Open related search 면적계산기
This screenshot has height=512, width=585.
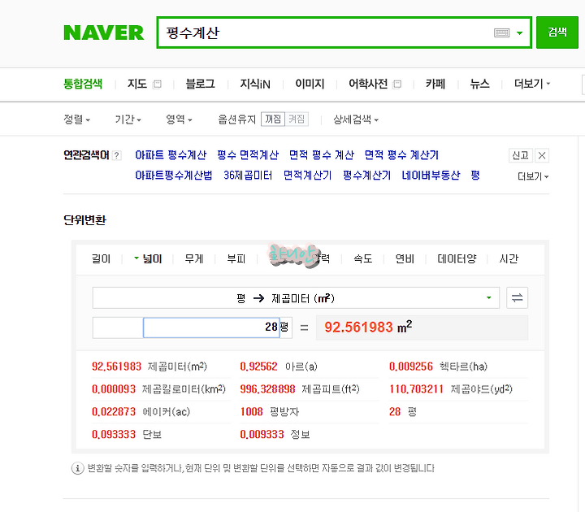(x=307, y=175)
